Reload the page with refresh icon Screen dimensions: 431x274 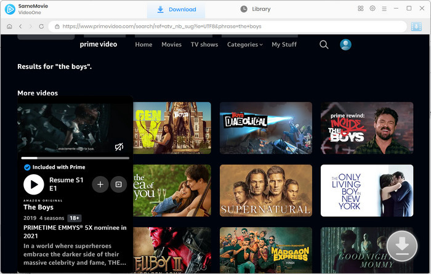click(x=41, y=26)
